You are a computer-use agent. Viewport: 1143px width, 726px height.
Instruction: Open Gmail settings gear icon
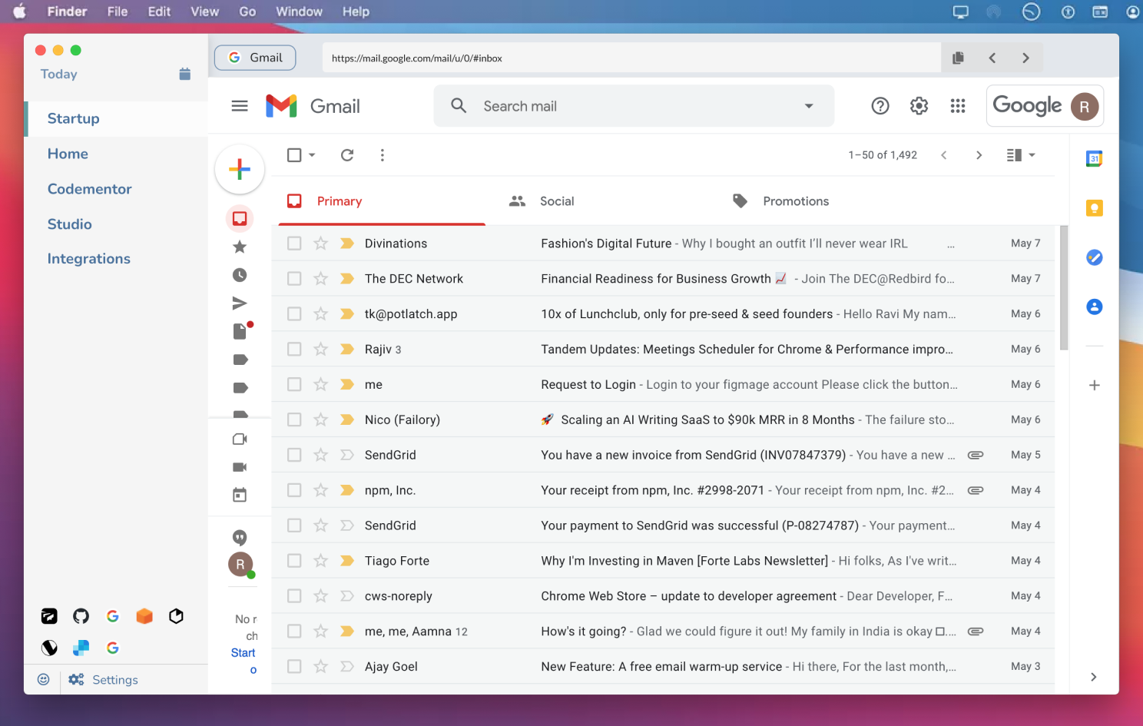click(919, 106)
